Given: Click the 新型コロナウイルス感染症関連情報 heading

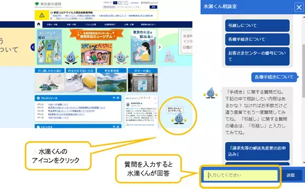Looking at the screenshot, I should click(x=73, y=12).
